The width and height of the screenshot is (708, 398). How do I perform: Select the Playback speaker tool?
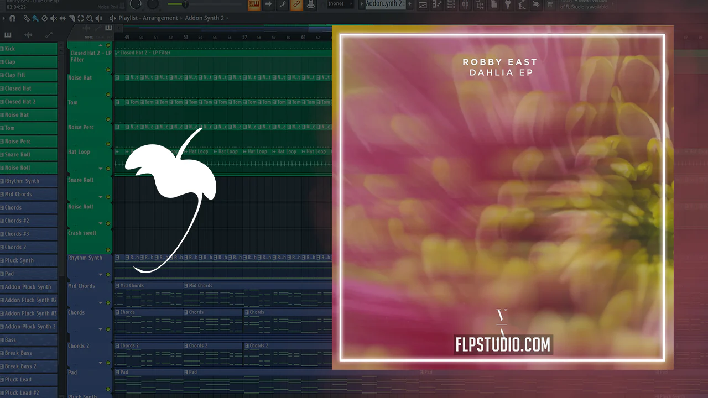pos(98,18)
